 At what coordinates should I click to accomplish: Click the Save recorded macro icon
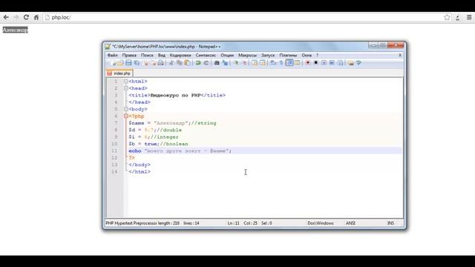click(340, 62)
